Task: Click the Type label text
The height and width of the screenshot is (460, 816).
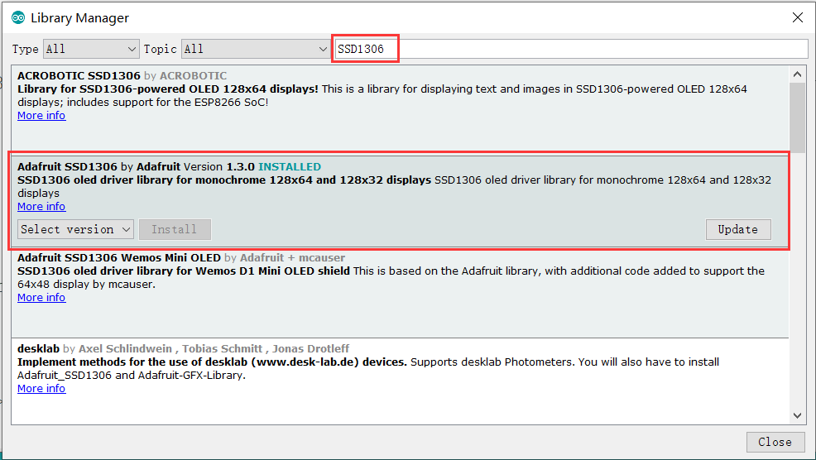Action: [26, 49]
